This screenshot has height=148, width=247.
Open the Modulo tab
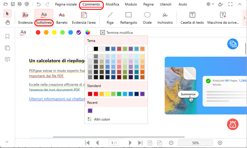coord(131,4)
